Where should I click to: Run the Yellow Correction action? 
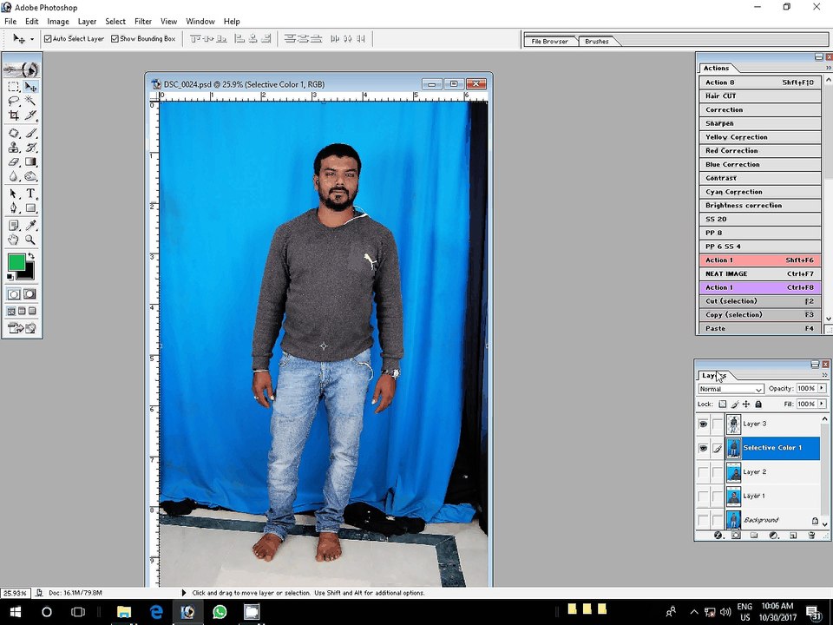tap(760, 137)
